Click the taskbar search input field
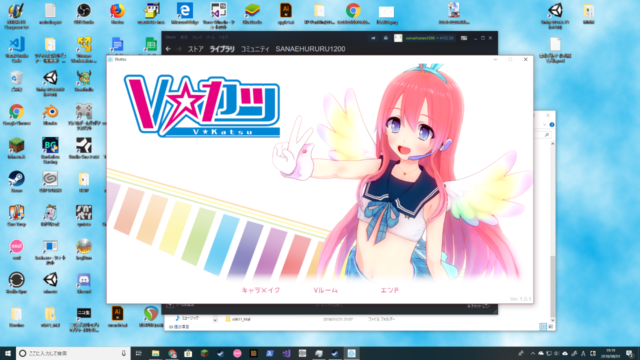The image size is (640, 360). 70,353
